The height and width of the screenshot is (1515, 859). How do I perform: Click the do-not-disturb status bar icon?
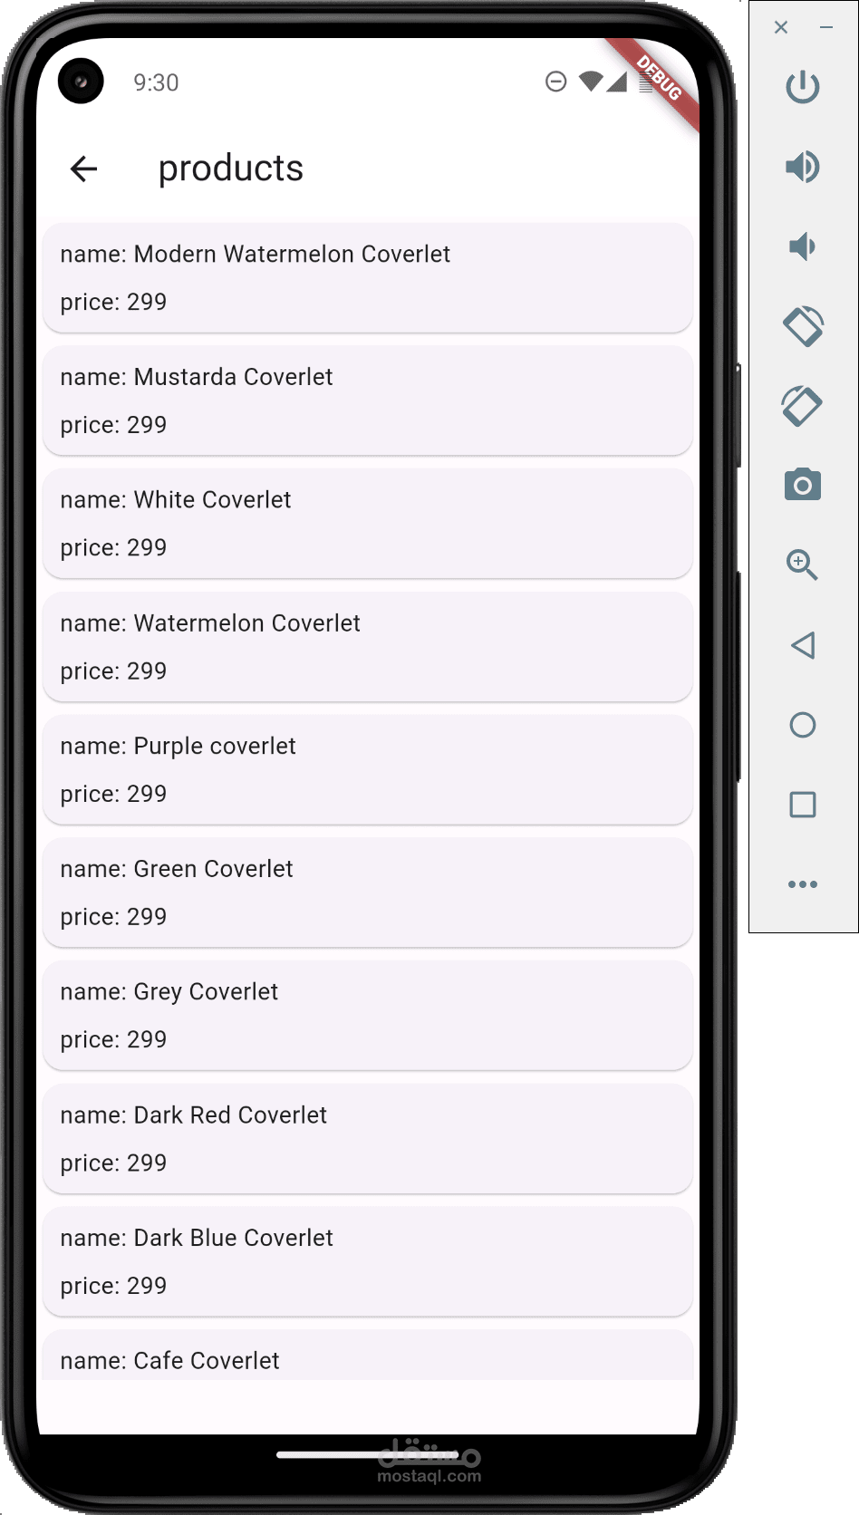tap(556, 82)
